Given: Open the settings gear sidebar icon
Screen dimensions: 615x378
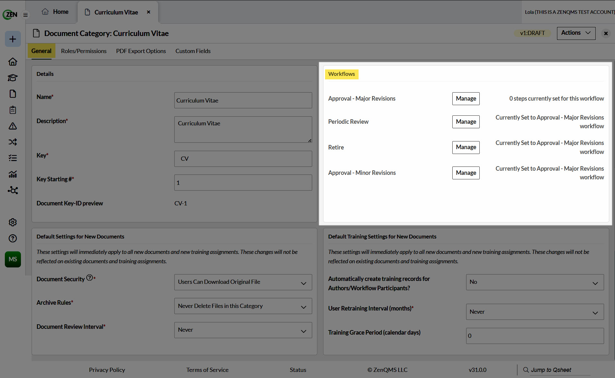Looking at the screenshot, I should pos(13,222).
